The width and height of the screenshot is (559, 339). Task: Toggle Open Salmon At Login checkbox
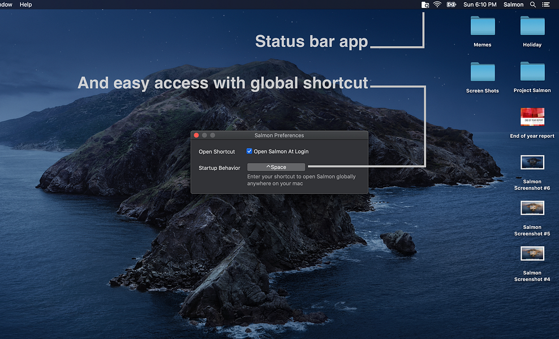click(249, 151)
